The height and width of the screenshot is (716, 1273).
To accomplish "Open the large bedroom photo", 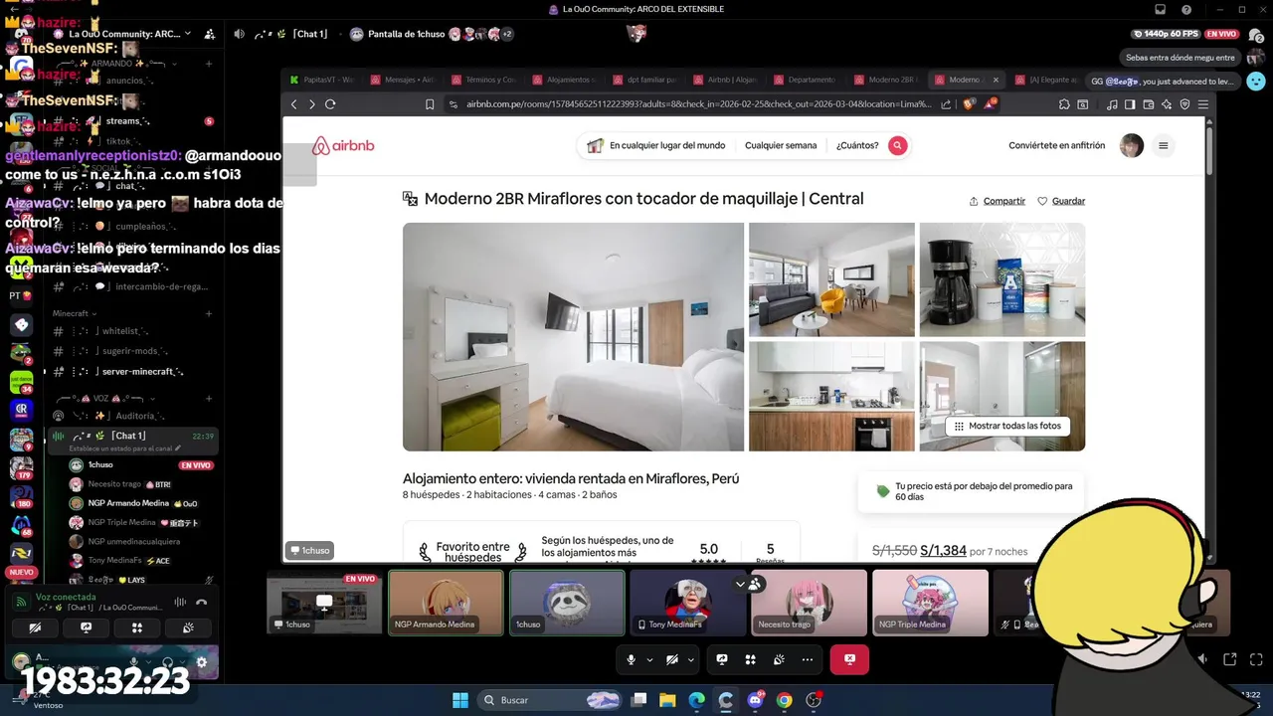I will tap(573, 337).
